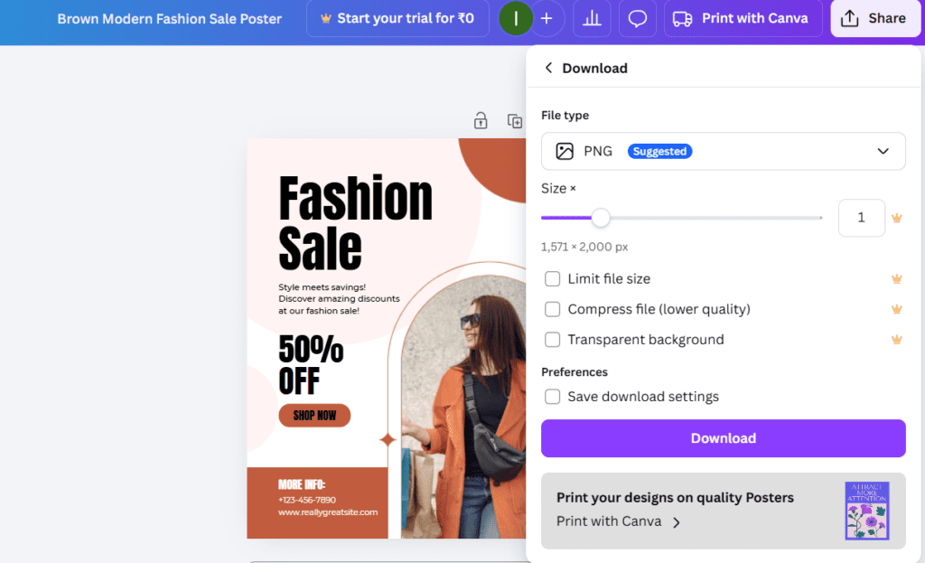925x563 pixels.
Task: Click the green user avatar
Action: coord(516,19)
